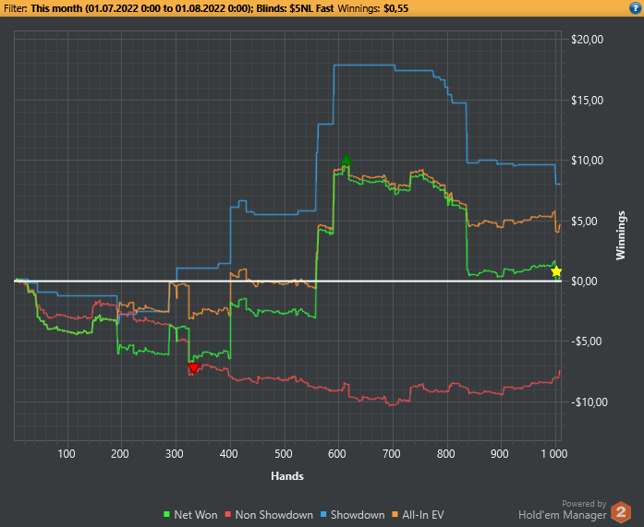
Task: Click the 300 hands axis label
Action: click(x=175, y=453)
